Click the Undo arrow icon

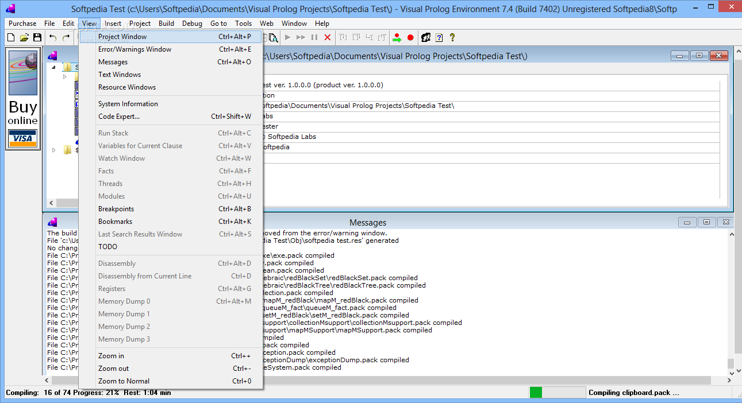(x=53, y=37)
